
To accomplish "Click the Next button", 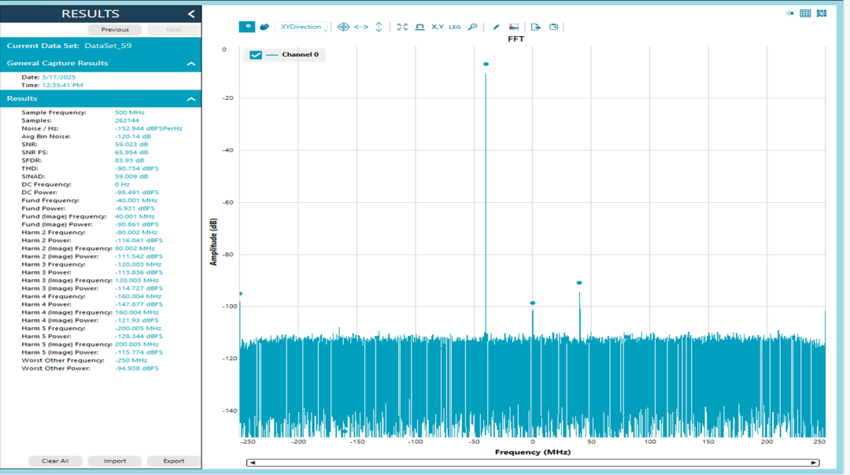I will (x=173, y=29).
